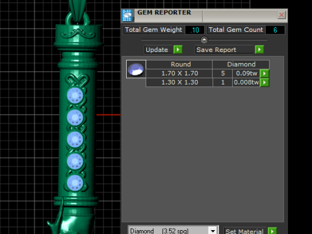This screenshot has height=234, width=312.
Task: Click the 0.008tw weight cell
Action: coord(246,83)
